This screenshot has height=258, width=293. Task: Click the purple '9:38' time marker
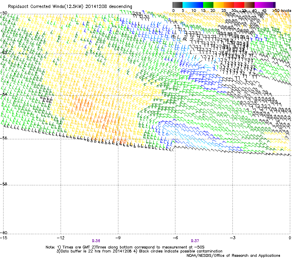[96, 241]
